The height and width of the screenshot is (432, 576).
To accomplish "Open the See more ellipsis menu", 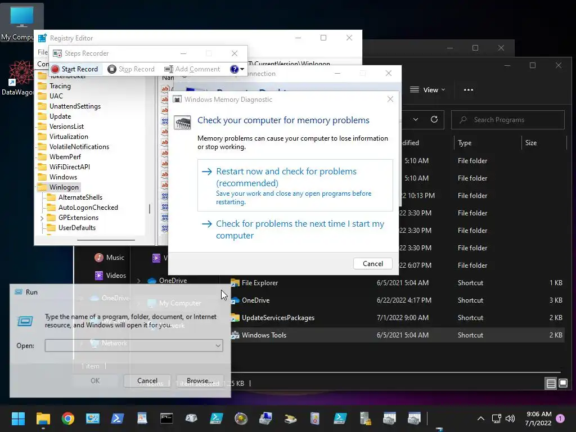I will point(469,90).
